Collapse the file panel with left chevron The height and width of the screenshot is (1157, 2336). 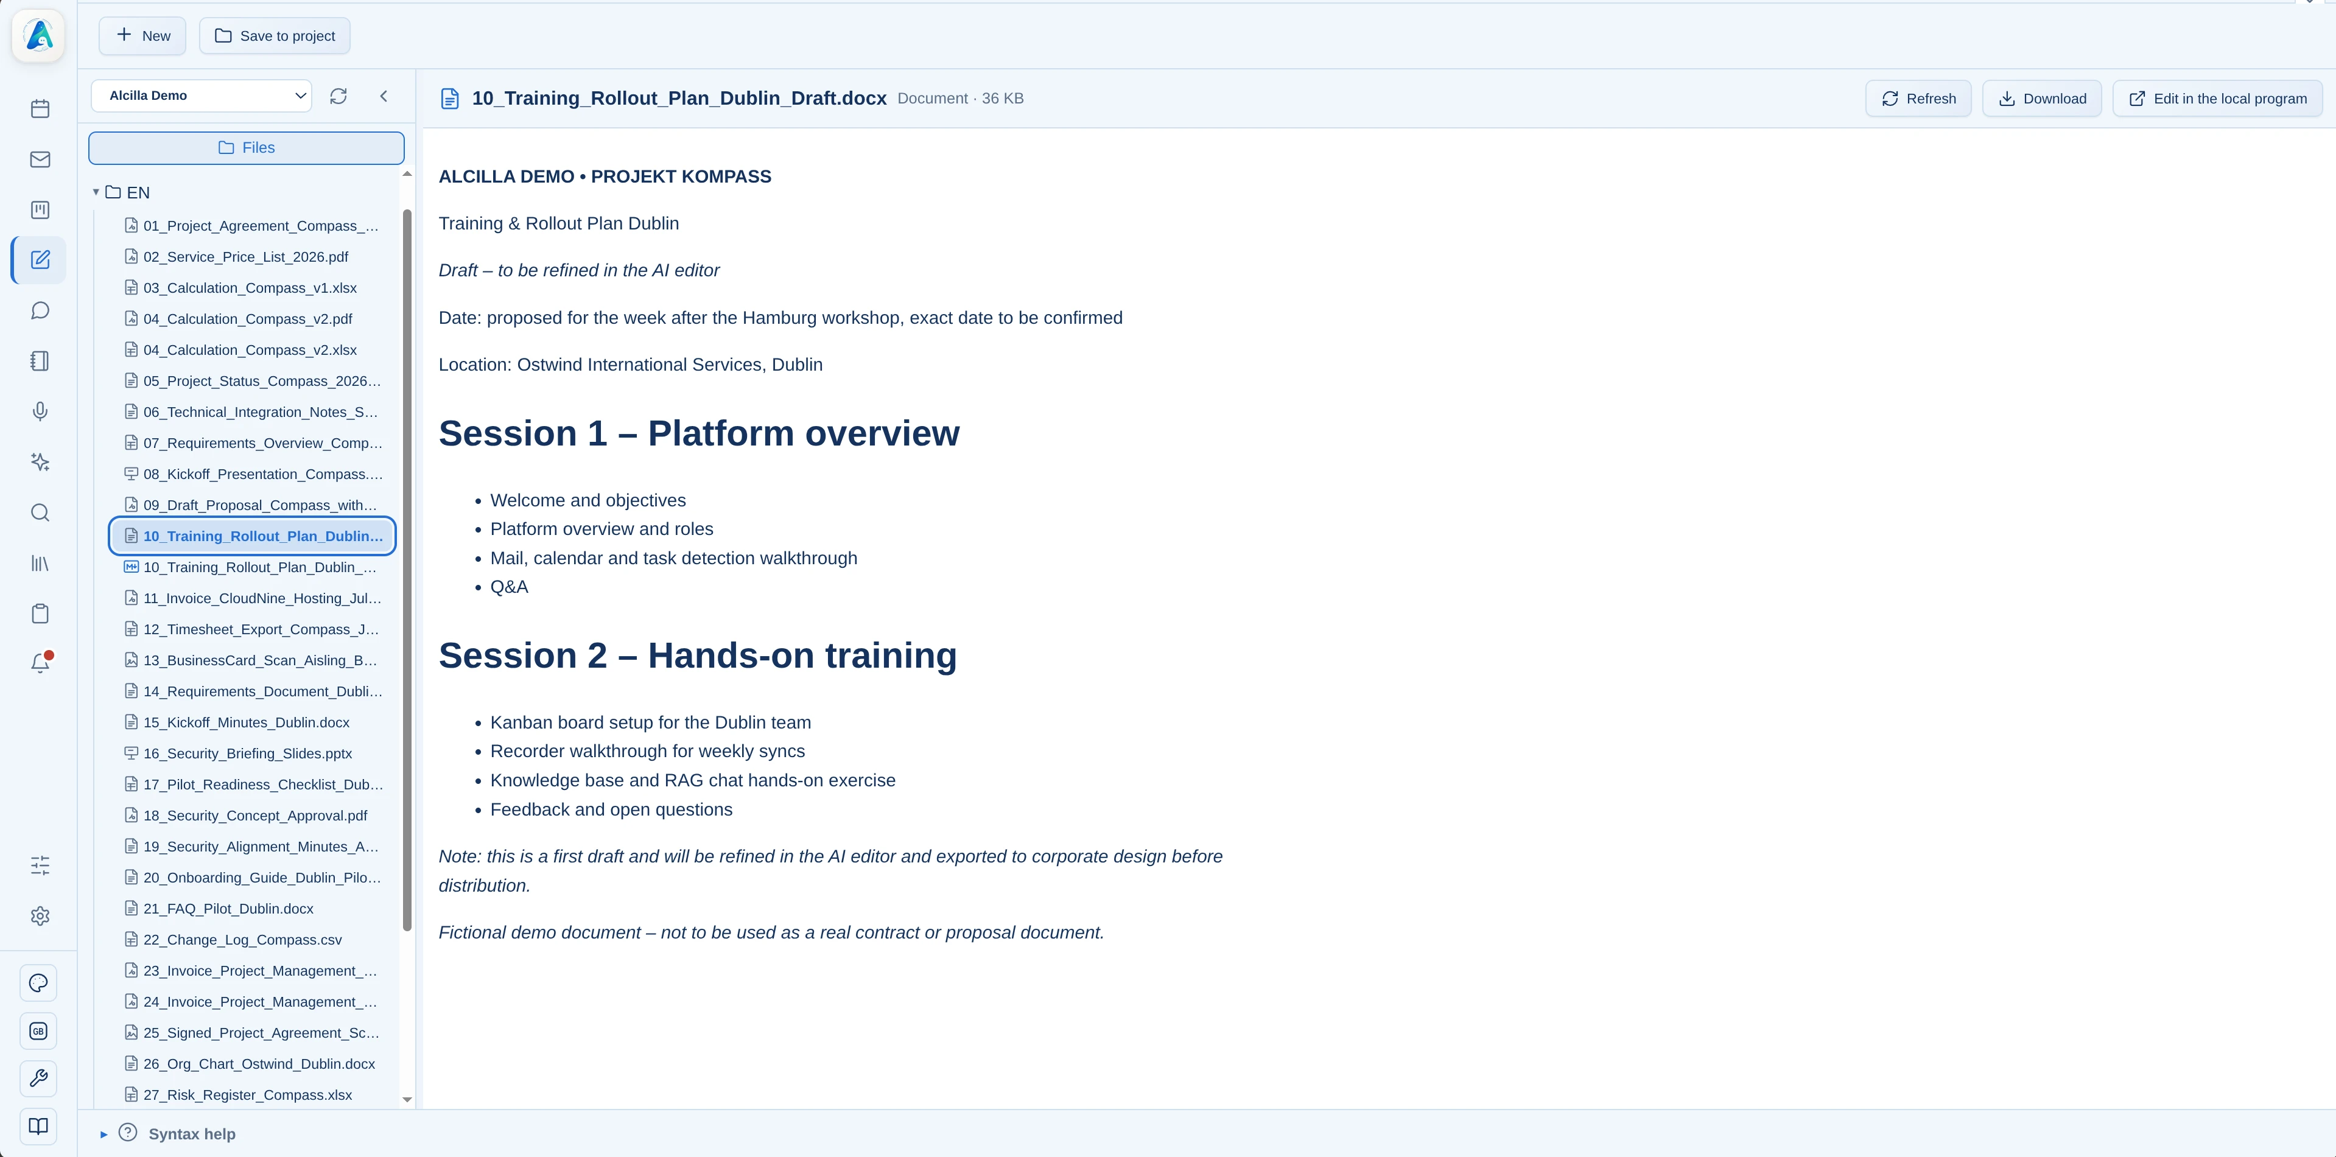384,96
